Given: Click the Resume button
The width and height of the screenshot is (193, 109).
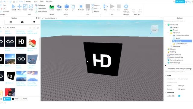Looking at the screenshot, I should point(112,8).
